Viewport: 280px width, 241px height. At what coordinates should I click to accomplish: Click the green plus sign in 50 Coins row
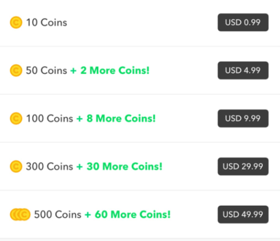point(73,71)
